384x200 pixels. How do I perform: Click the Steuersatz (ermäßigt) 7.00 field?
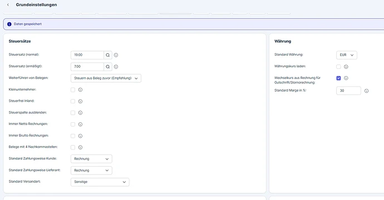pos(87,67)
